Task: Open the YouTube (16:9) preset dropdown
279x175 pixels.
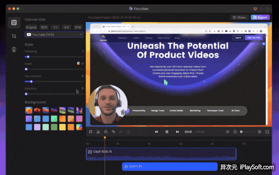Action: 54,34
